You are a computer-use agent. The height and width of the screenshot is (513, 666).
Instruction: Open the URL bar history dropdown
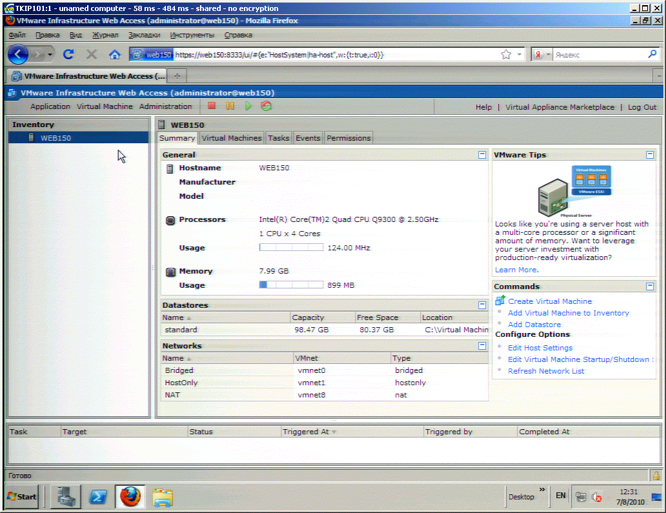(519, 54)
